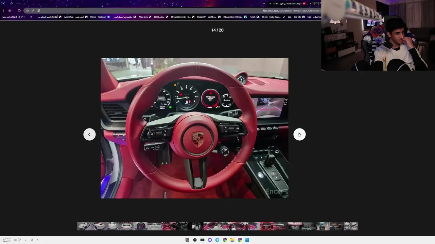Open the fifth thumbnail showing the car wheel

(x=140, y=226)
